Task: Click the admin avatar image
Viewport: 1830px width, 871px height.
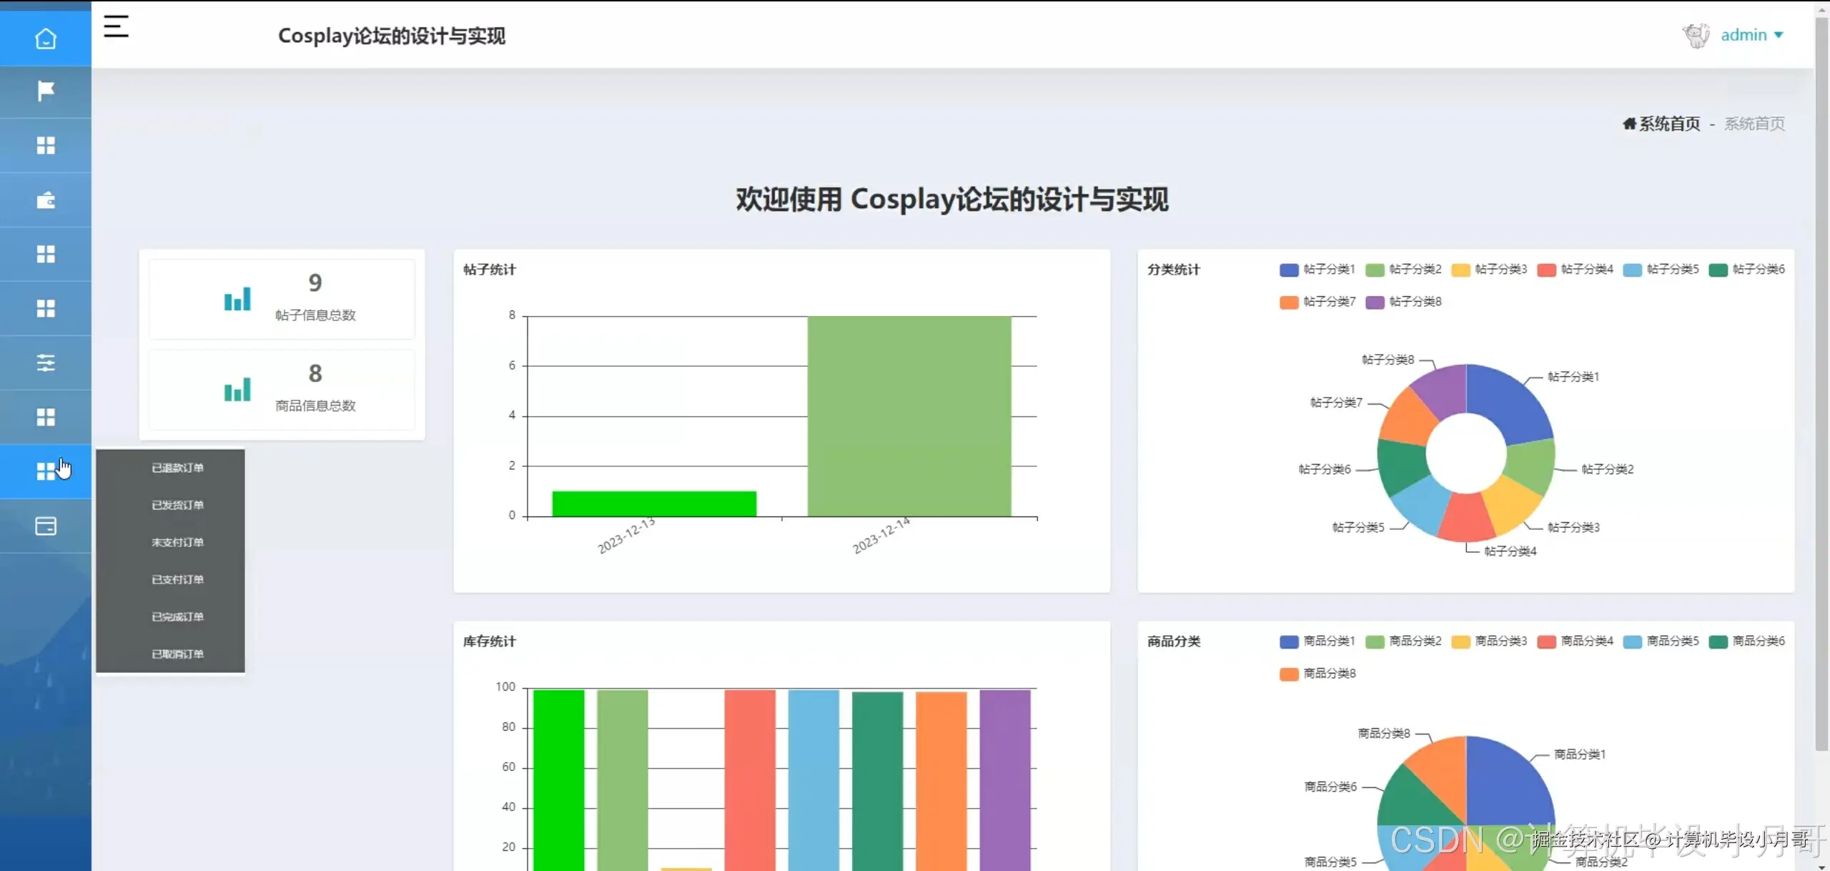Action: pyautogui.click(x=1696, y=35)
